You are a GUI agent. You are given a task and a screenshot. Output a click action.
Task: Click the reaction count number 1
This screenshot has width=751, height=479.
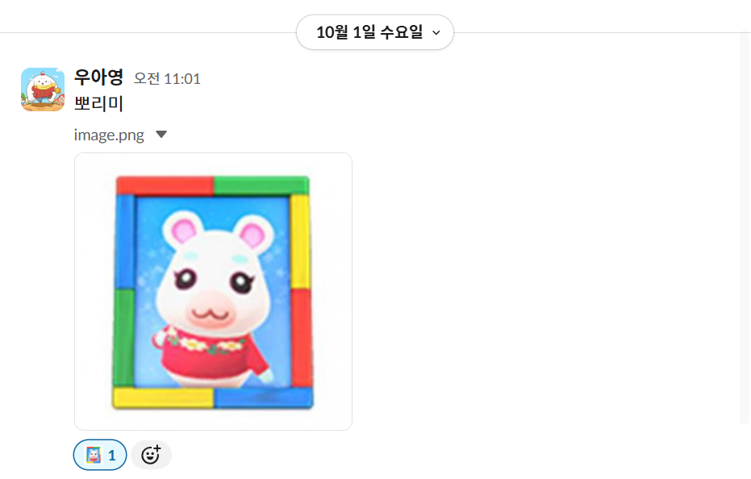[112, 455]
